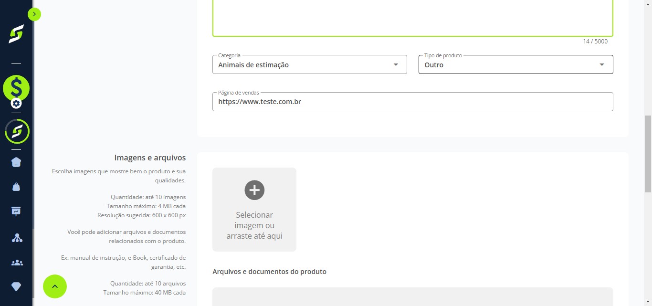Click the green scroll-to-top arrow button
Image resolution: width=652 pixels, height=306 pixels.
click(x=55, y=286)
